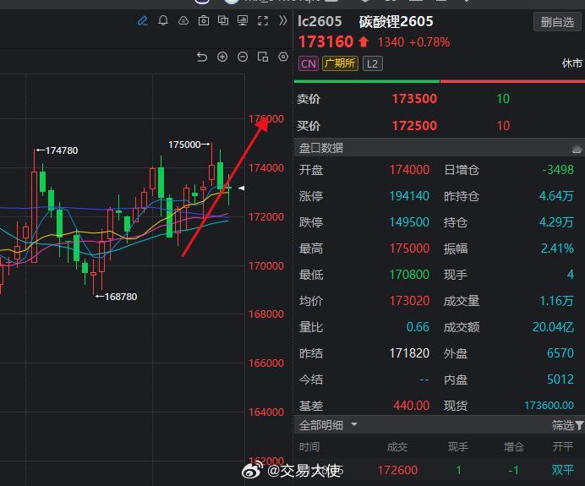Viewport: 585px width, 486px height.
Task: Click the L2 level badge
Action: point(372,63)
